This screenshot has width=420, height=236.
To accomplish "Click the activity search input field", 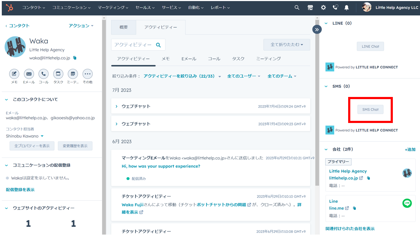I will pyautogui.click(x=133, y=45).
